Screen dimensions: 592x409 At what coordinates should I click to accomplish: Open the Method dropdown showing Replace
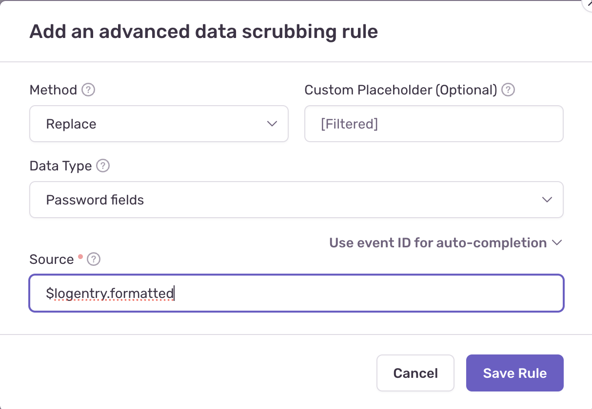click(159, 124)
